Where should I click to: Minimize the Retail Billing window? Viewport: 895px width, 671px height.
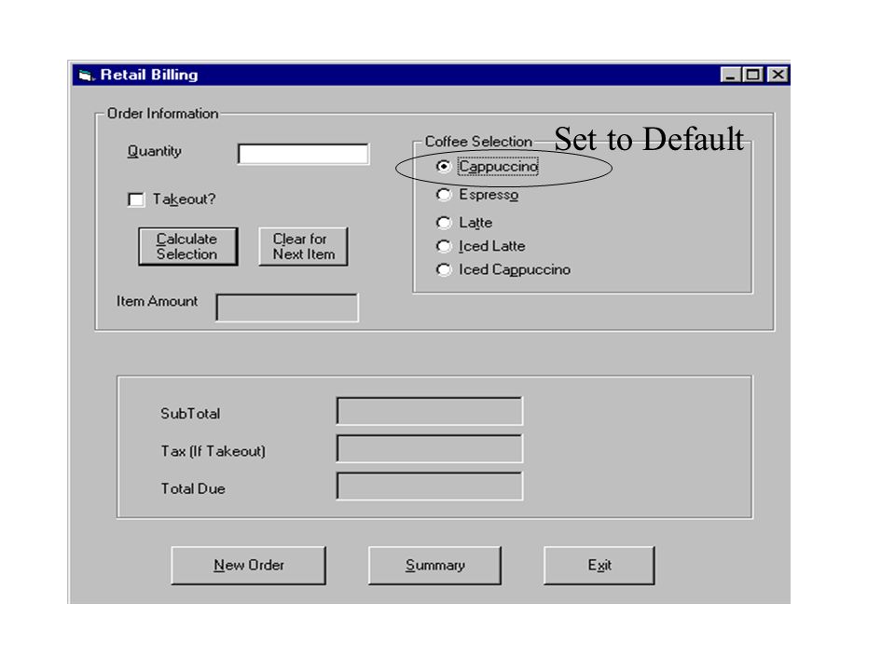pos(730,75)
